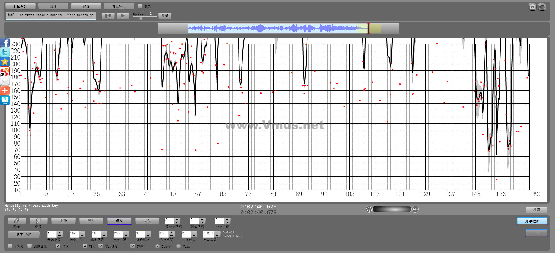Viewport: 555px width, 253px height.
Task: Share to Weibo using sidebar icon
Action: pos(5,72)
